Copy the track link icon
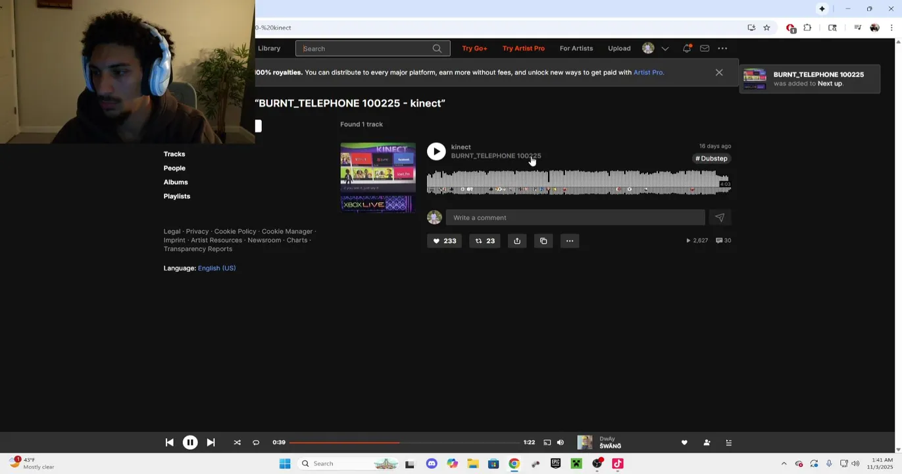 pos(543,241)
